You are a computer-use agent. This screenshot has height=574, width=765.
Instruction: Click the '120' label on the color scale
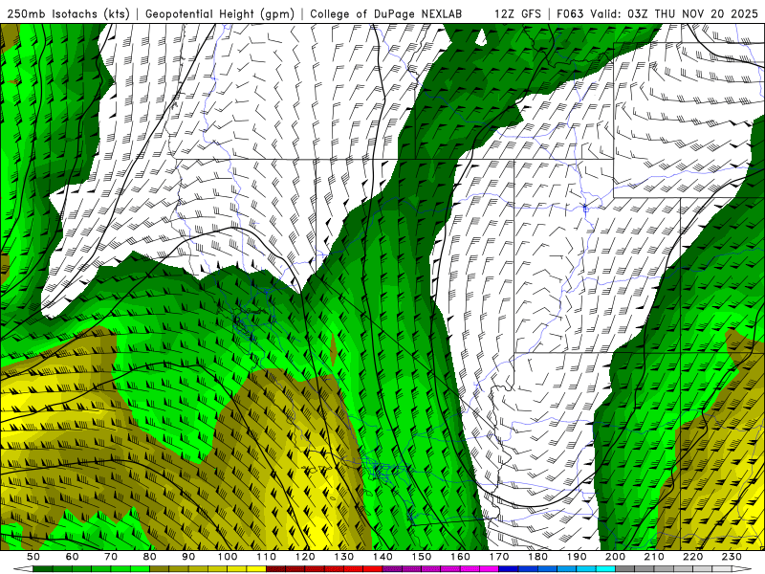pyautogui.click(x=305, y=557)
